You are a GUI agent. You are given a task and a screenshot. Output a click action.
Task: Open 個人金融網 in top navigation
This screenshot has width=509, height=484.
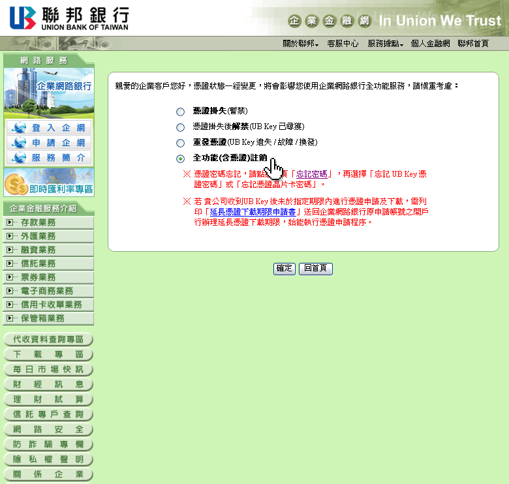(x=431, y=44)
